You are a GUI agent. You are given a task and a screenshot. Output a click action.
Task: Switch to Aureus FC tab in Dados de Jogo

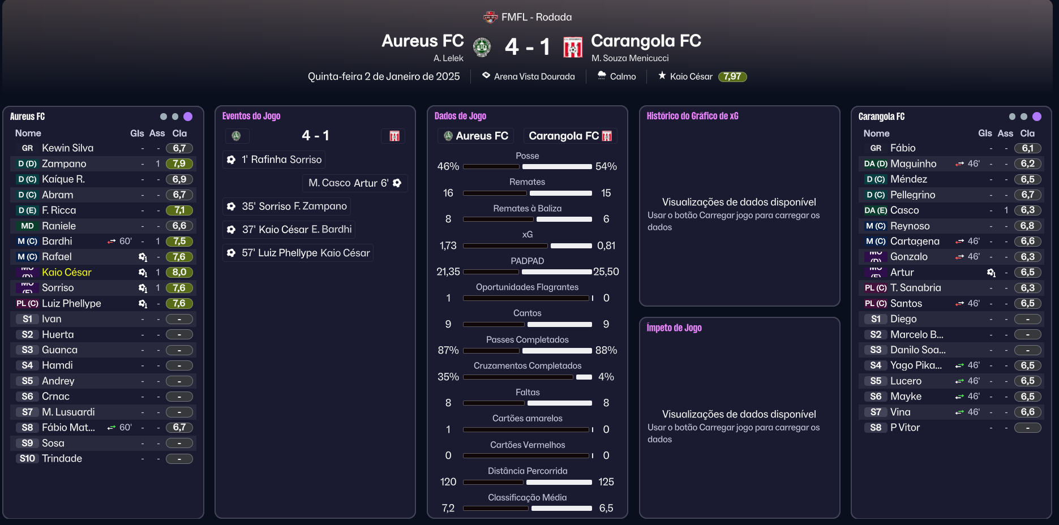(476, 136)
